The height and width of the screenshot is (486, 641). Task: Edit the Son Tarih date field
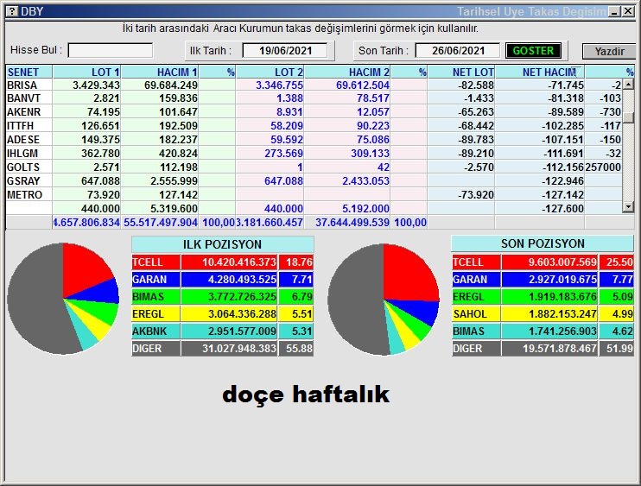pyautogui.click(x=458, y=51)
